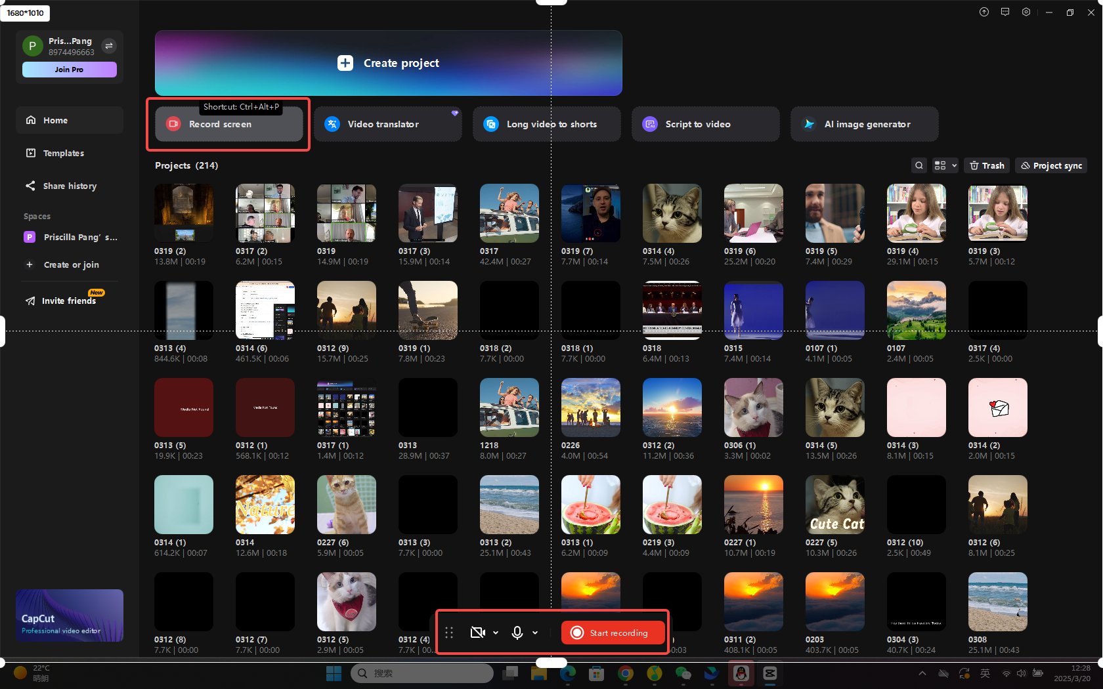Viewport: 1103px width, 689px height.
Task: Click the Start recording button
Action: pos(613,633)
